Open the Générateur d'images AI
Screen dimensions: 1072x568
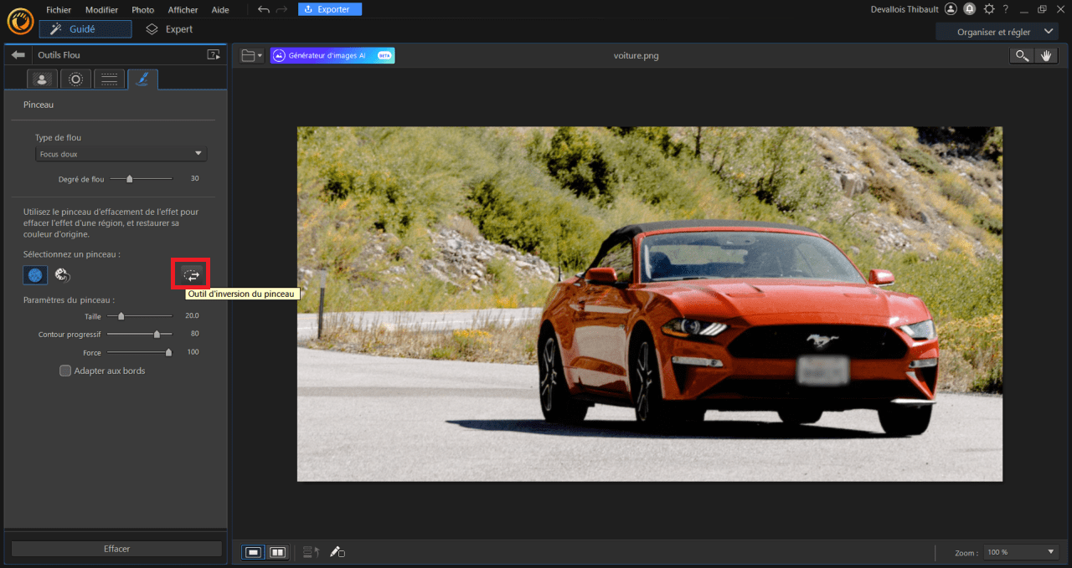[x=332, y=55]
